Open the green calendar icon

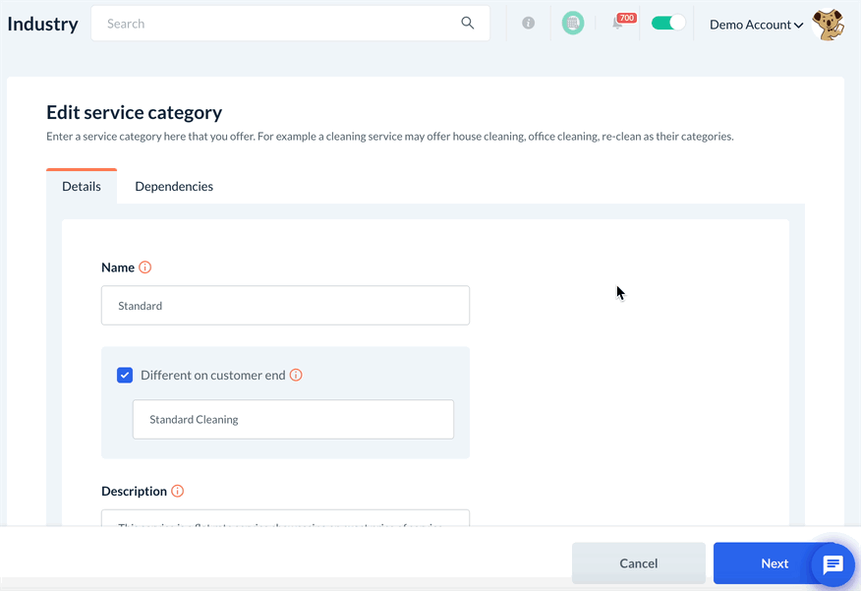click(x=573, y=23)
